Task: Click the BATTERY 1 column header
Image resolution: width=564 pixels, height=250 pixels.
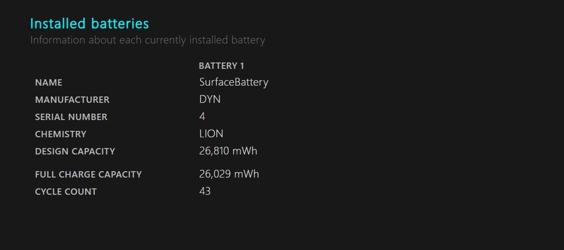Action: (221, 66)
